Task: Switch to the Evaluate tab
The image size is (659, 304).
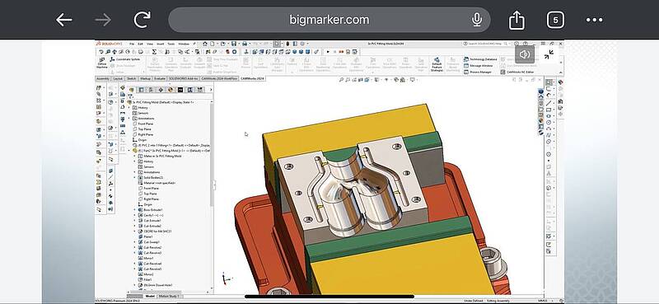Action: click(x=160, y=78)
